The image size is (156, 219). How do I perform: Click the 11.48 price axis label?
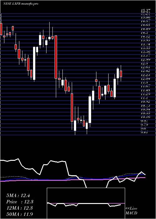point(145,90)
